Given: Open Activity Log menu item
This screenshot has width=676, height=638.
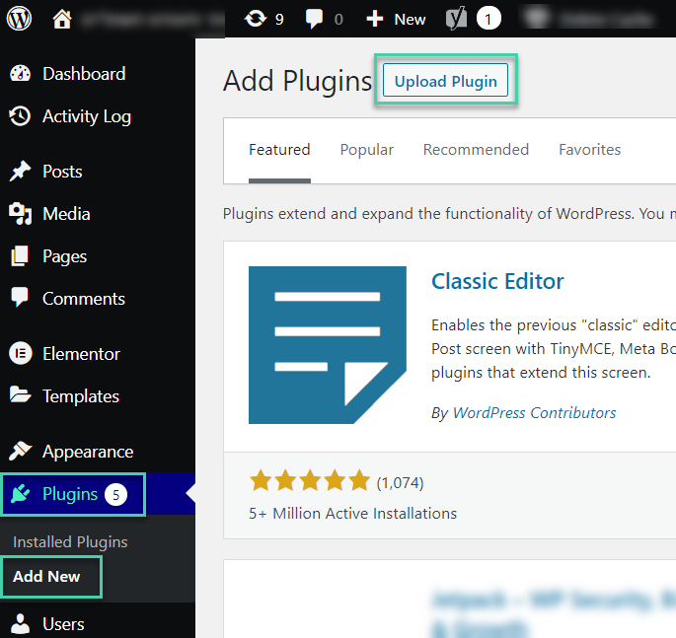Looking at the screenshot, I should point(87,116).
